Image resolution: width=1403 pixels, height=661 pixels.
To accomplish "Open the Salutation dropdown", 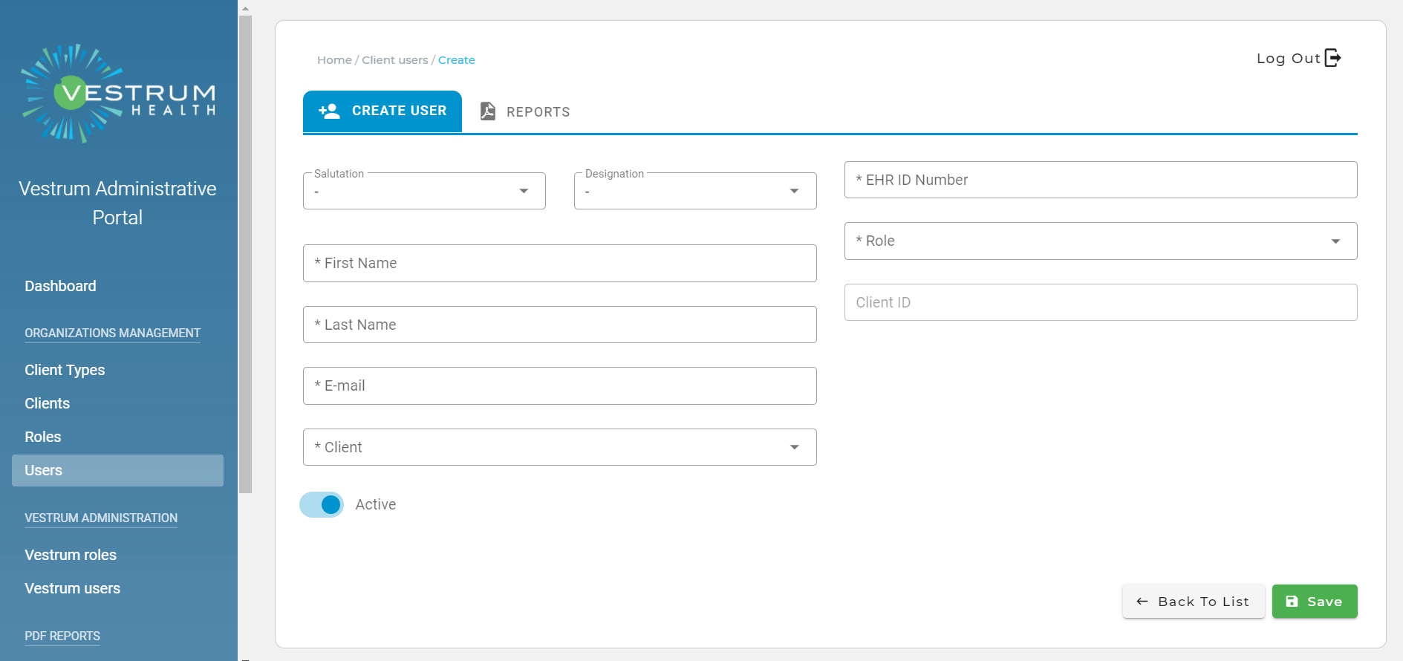I will tap(424, 191).
